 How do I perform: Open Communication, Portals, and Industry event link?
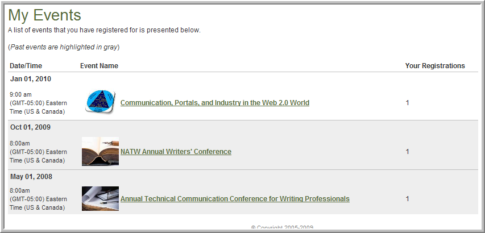pos(215,103)
